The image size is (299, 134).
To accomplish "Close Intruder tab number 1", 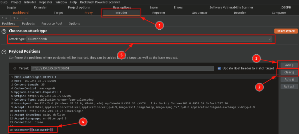I will (x=6, y=18).
